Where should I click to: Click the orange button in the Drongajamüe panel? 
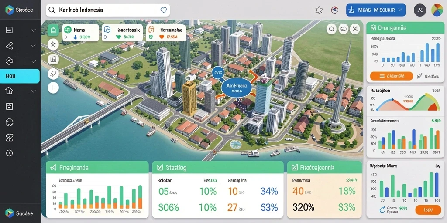coord(392,76)
